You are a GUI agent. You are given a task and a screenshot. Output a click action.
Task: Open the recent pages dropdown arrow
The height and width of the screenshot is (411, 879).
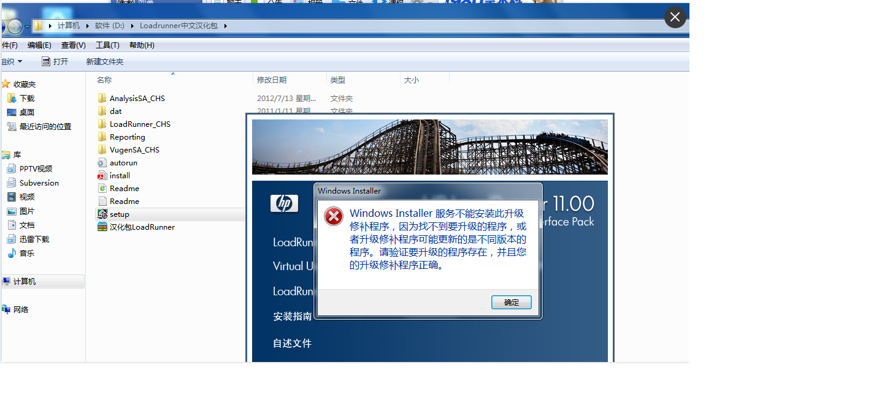click(27, 26)
